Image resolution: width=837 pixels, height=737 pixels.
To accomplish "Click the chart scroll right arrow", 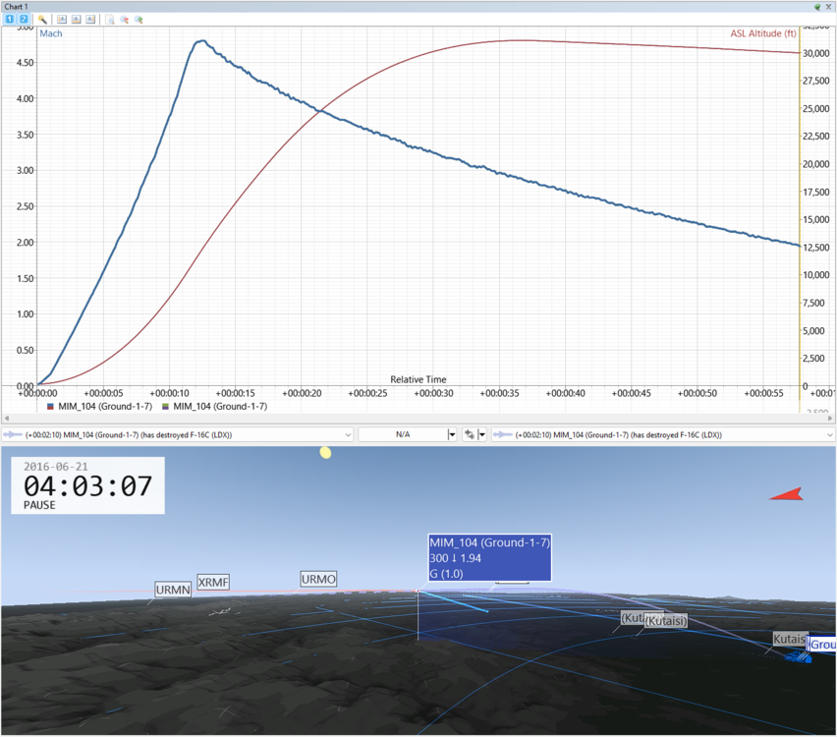I will [x=830, y=419].
